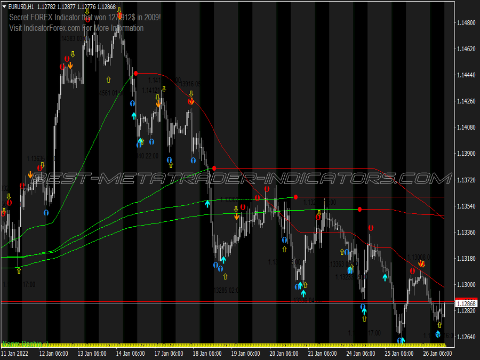Click the orange down arrow under the 19 Jan yellow arrow
480x360 pixels.
pos(236,217)
